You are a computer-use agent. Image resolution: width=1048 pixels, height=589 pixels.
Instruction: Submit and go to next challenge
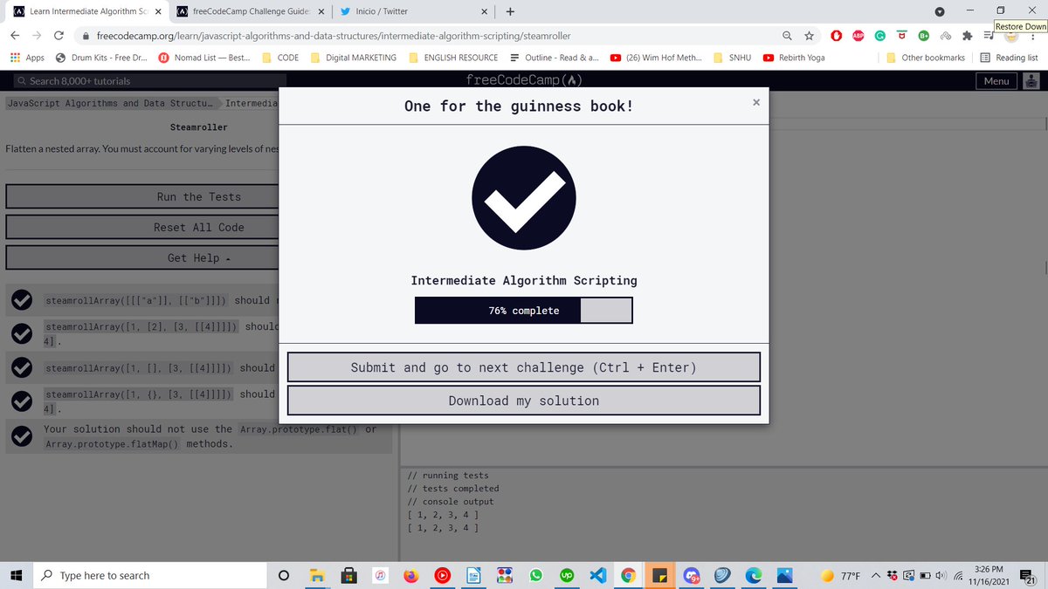click(524, 367)
